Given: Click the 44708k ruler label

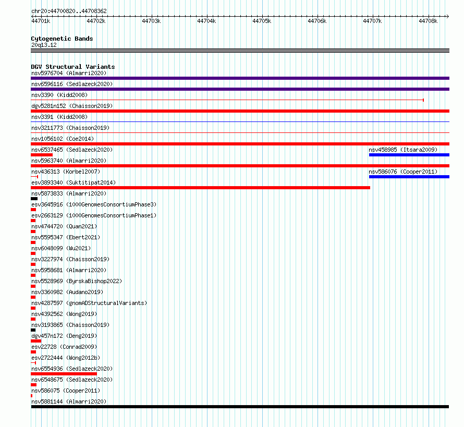Looking at the screenshot, I should pos(428,21).
